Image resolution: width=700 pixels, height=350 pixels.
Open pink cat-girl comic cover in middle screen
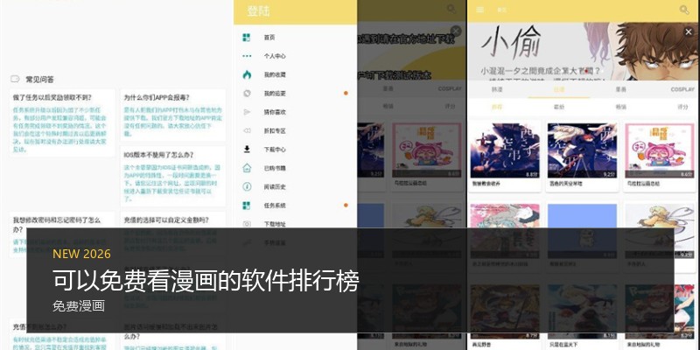coord(427,150)
